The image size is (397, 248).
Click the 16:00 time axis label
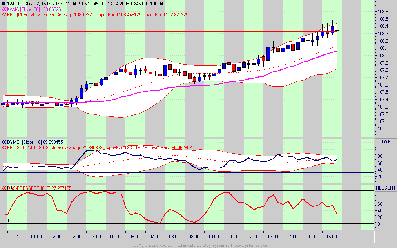(332, 237)
